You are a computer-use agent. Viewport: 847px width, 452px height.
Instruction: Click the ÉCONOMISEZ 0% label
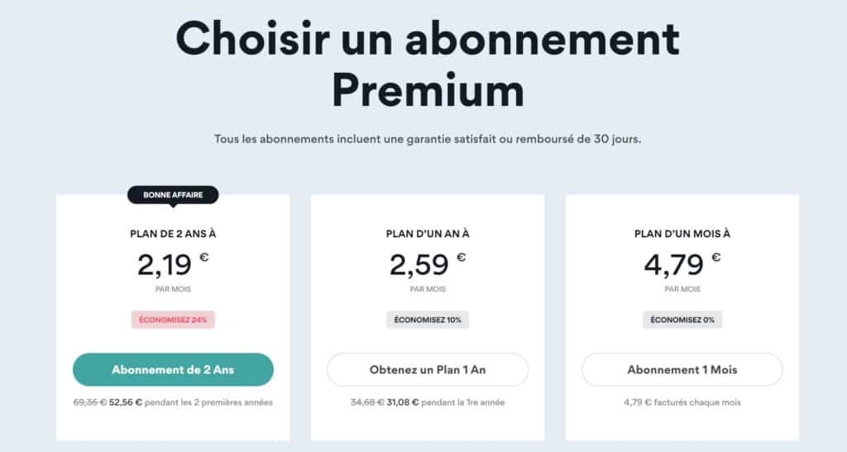(x=682, y=320)
